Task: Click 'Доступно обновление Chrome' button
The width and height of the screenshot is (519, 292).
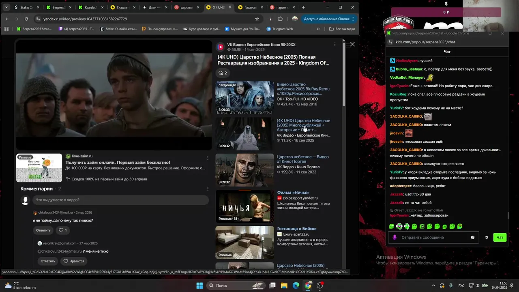Action: pyautogui.click(x=329, y=19)
